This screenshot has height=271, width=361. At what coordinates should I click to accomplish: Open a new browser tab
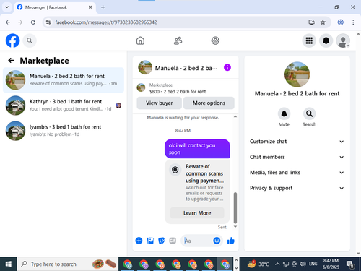pos(103,7)
